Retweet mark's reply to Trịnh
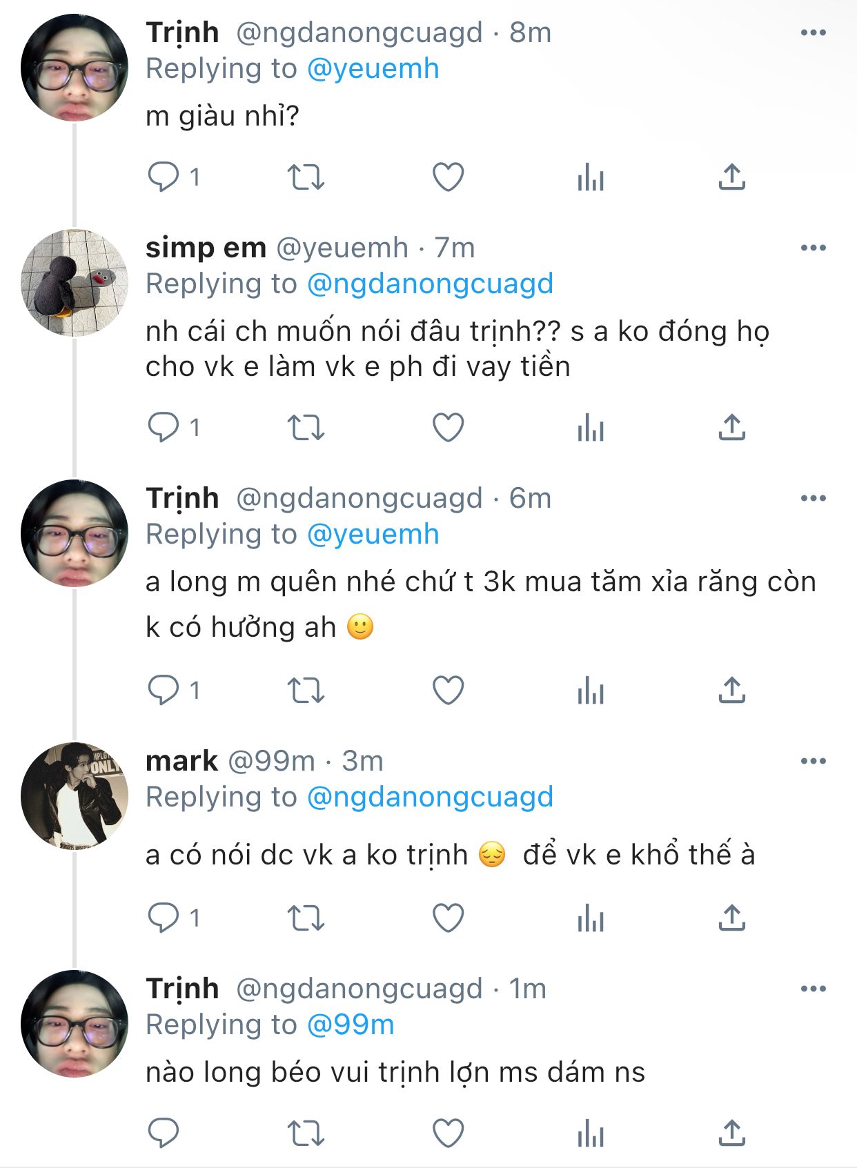The image size is (857, 1168). click(x=306, y=918)
